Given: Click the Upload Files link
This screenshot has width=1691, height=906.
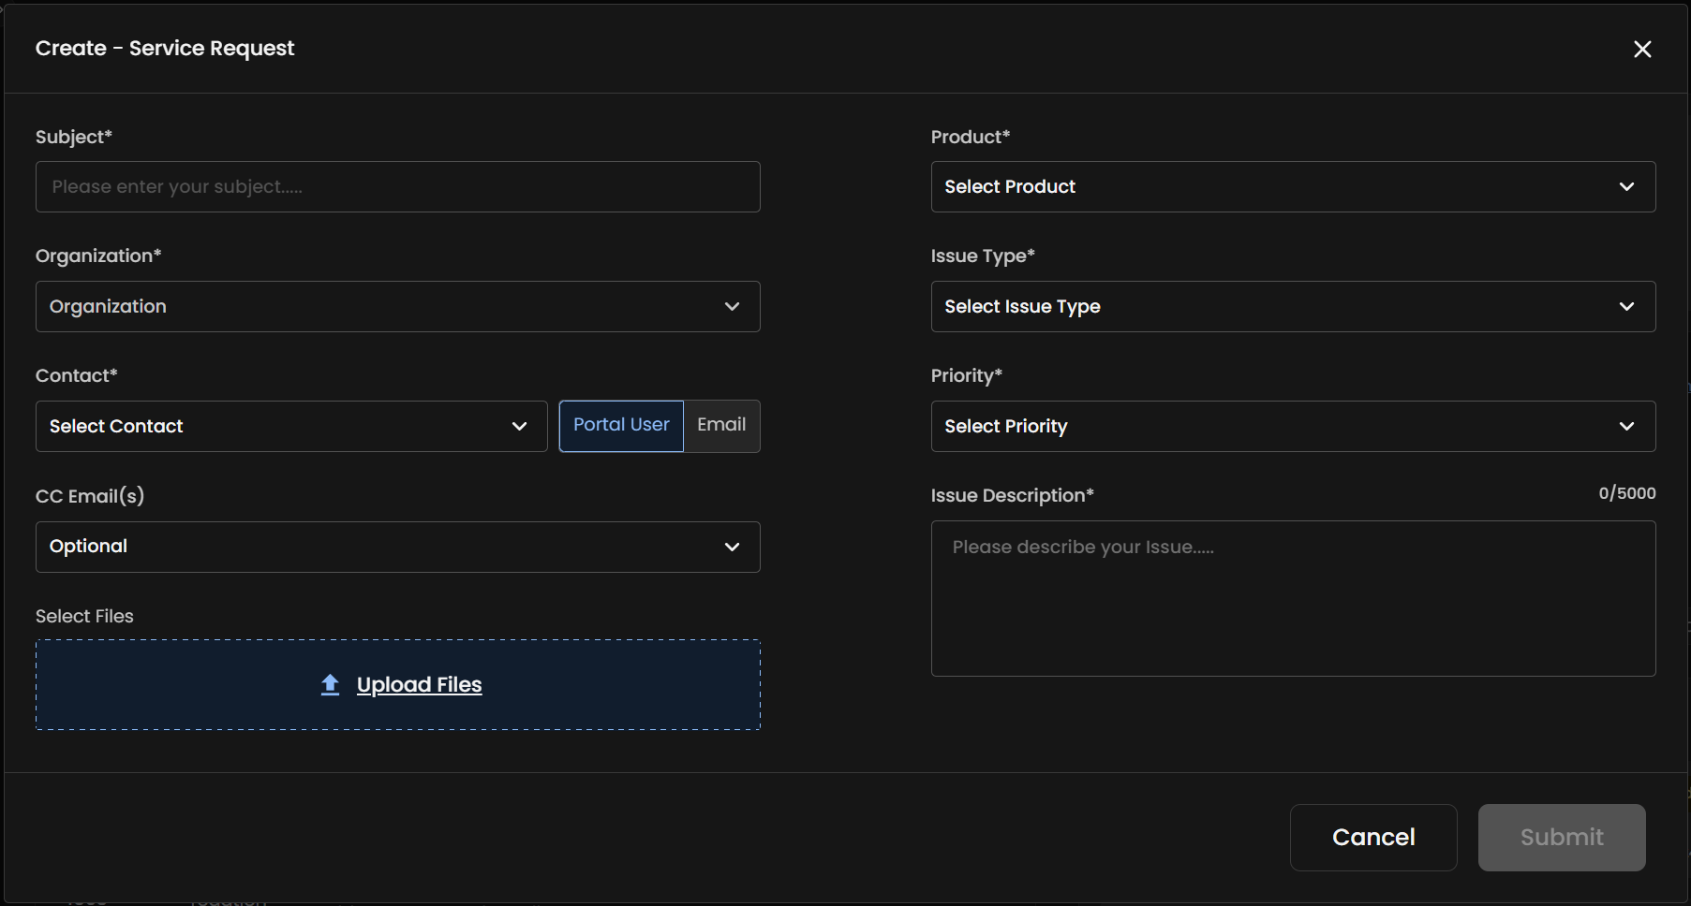Looking at the screenshot, I should click(418, 684).
